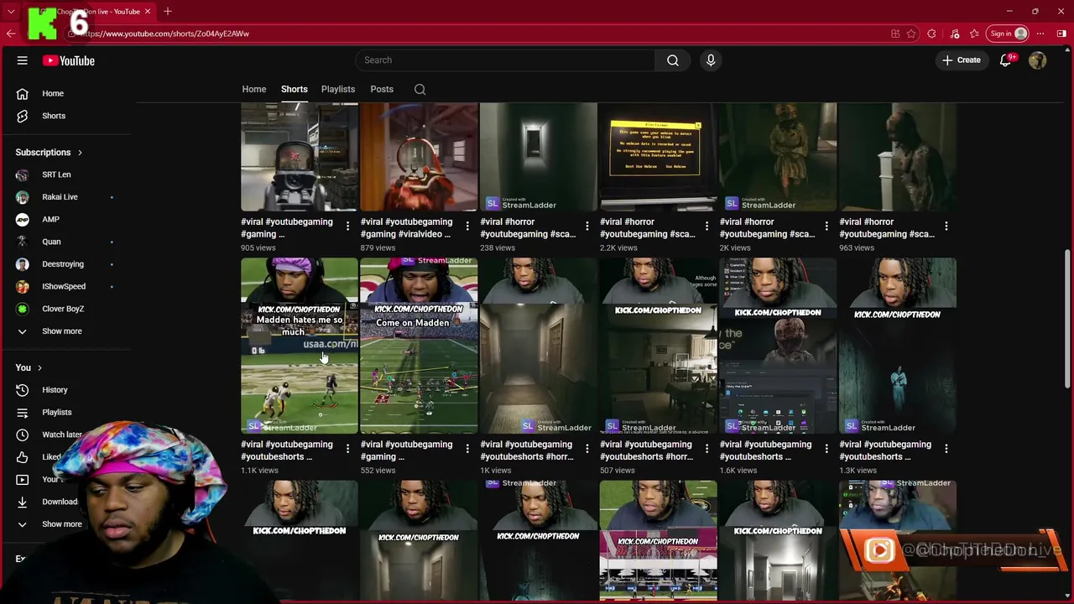Play the 1.3K views short thumbnail
Image resolution: width=1074 pixels, height=604 pixels.
(898, 346)
